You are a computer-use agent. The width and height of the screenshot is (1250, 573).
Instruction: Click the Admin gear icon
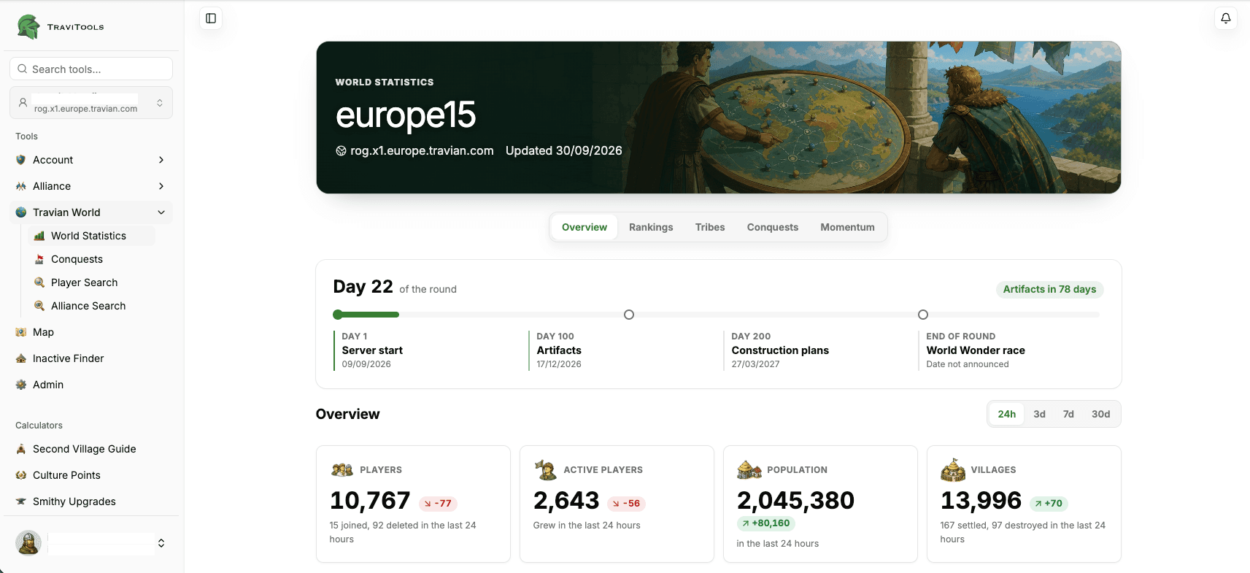click(21, 385)
